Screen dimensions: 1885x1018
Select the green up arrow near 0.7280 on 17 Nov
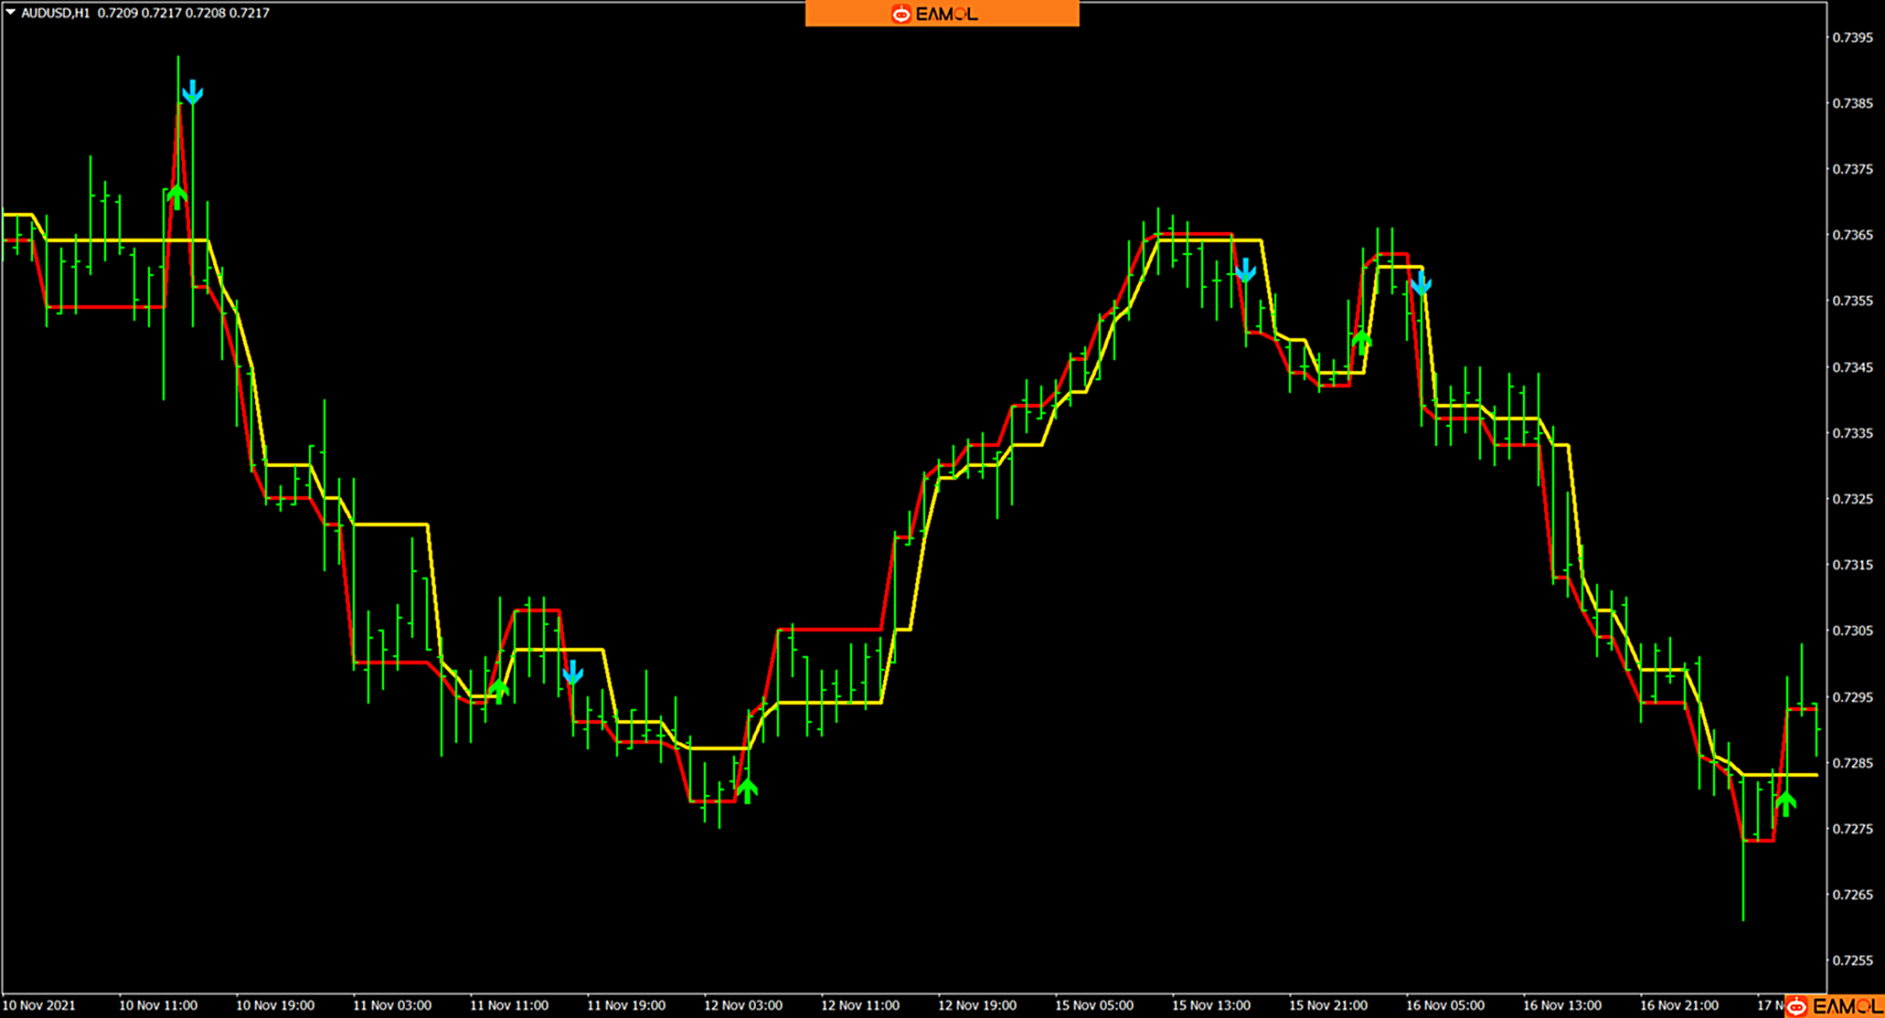1785,804
